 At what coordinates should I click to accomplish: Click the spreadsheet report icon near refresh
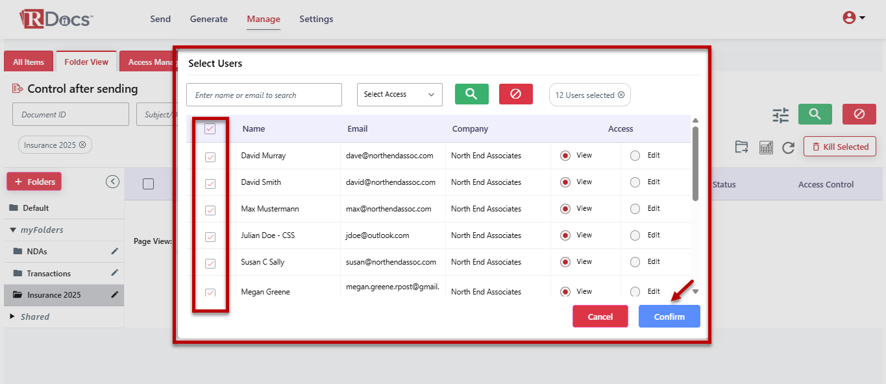coord(766,147)
